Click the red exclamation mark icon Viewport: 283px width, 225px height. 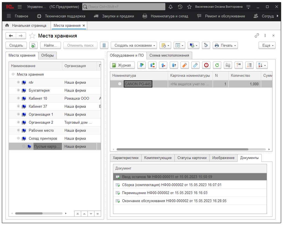pyautogui.click(x=206, y=65)
